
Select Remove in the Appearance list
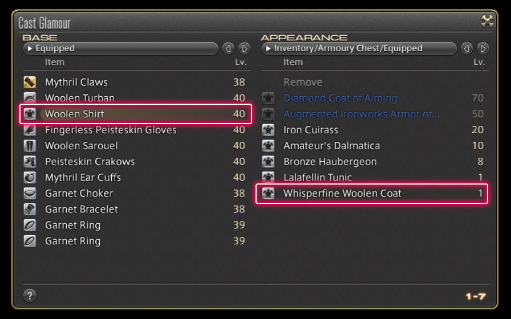pyautogui.click(x=303, y=82)
